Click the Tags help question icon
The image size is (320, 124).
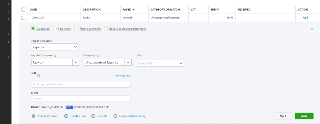coord(38,75)
